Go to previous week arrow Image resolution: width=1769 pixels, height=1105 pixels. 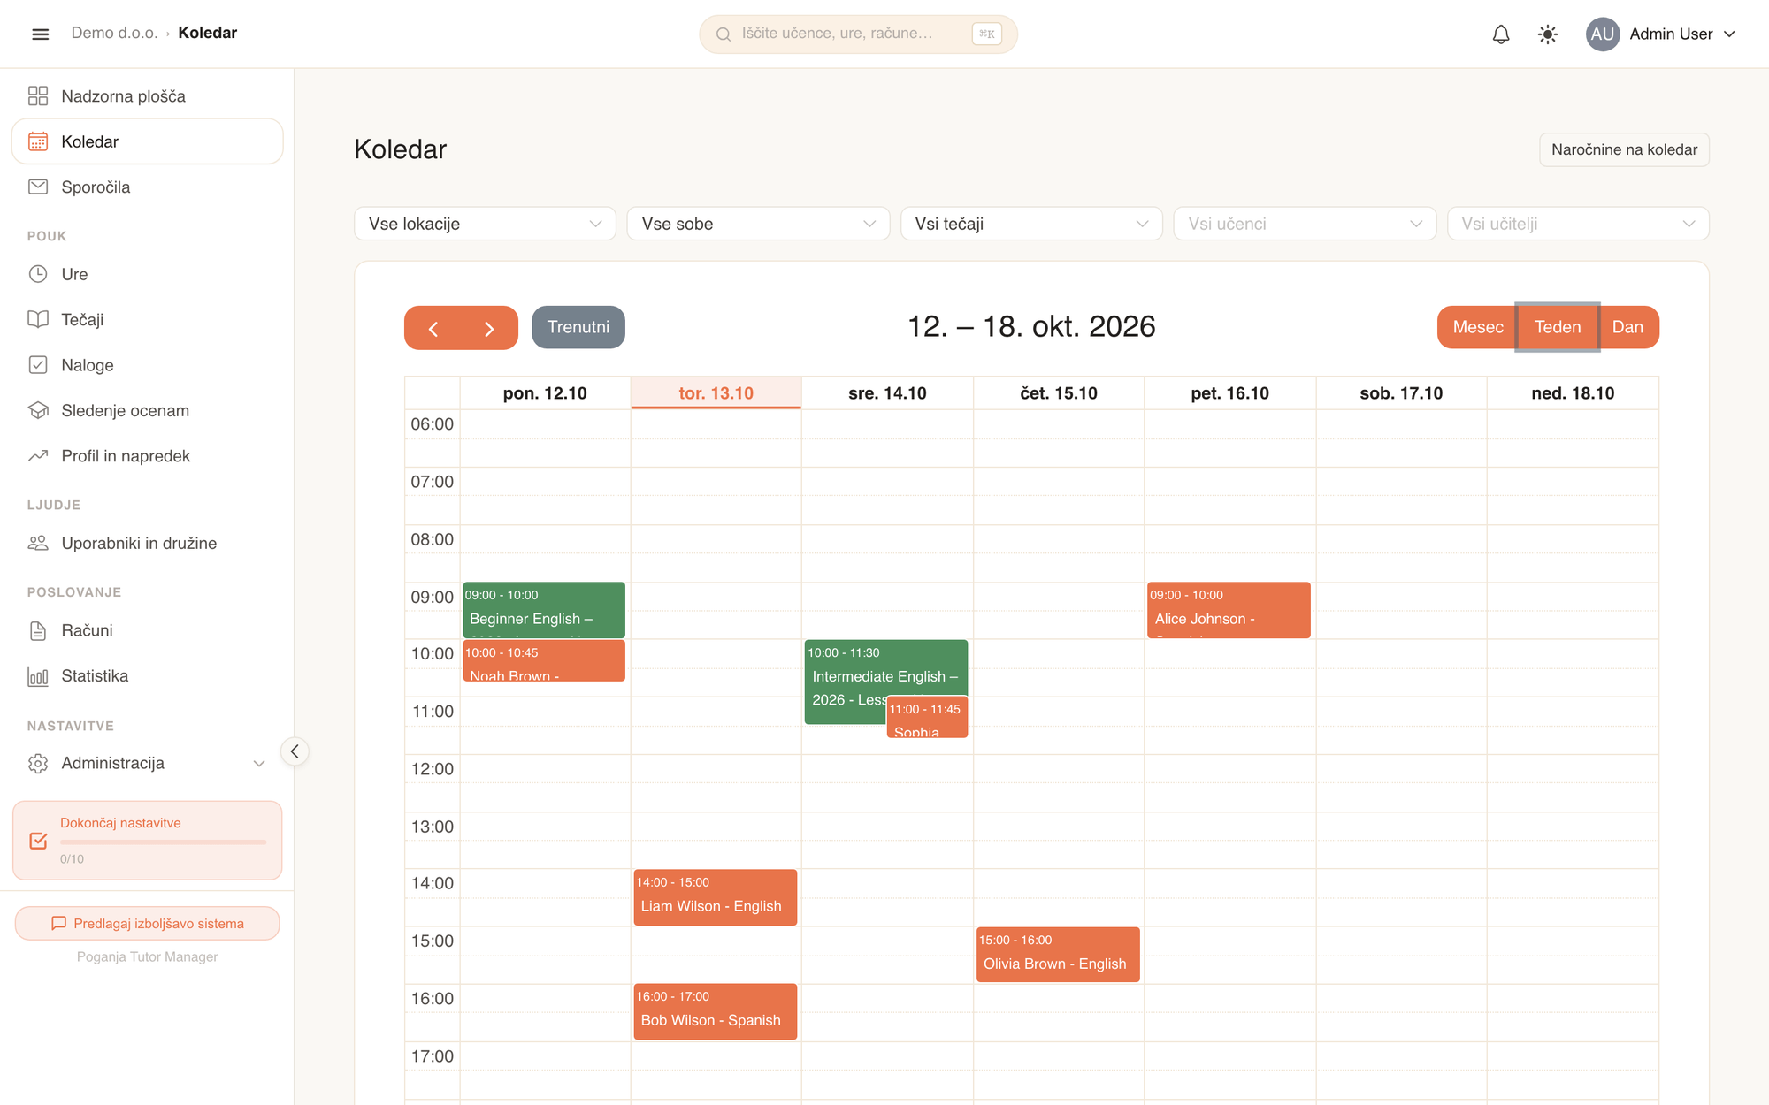click(433, 328)
